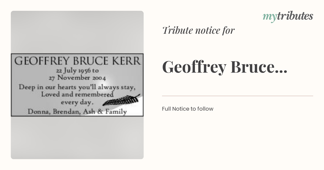Click the "Tribute notice for" italic label
Image resolution: width=324 pixels, height=170 pixels.
[198, 30]
